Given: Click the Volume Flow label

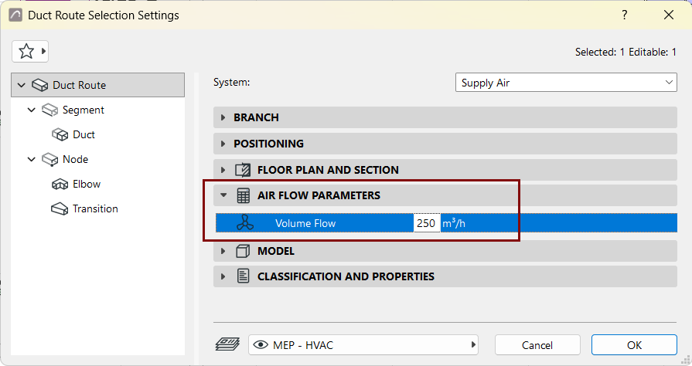Looking at the screenshot, I should point(305,223).
